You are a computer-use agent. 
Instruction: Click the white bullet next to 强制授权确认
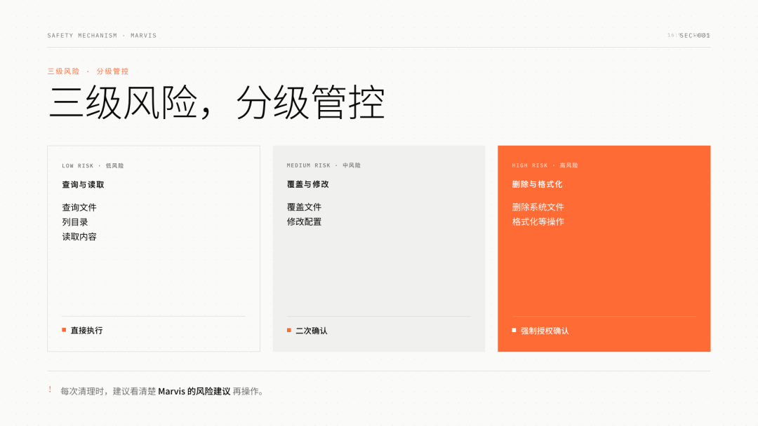click(x=514, y=331)
